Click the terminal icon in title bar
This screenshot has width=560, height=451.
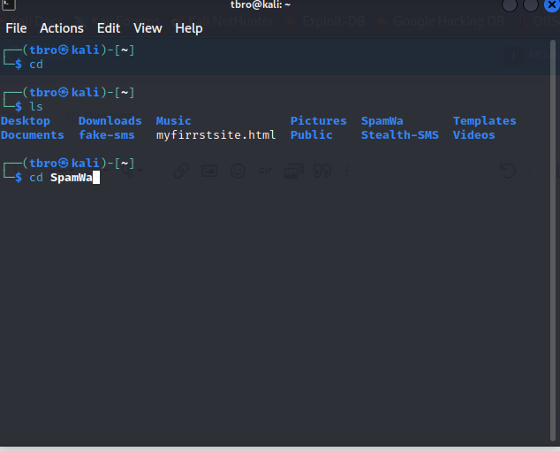(x=8, y=4)
